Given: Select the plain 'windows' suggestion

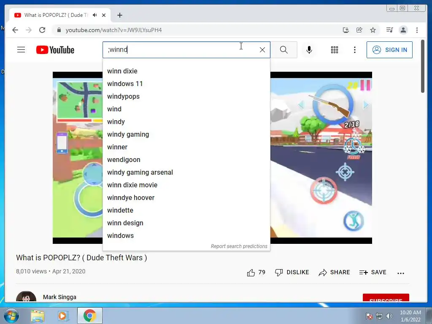Looking at the screenshot, I should pos(186,236).
